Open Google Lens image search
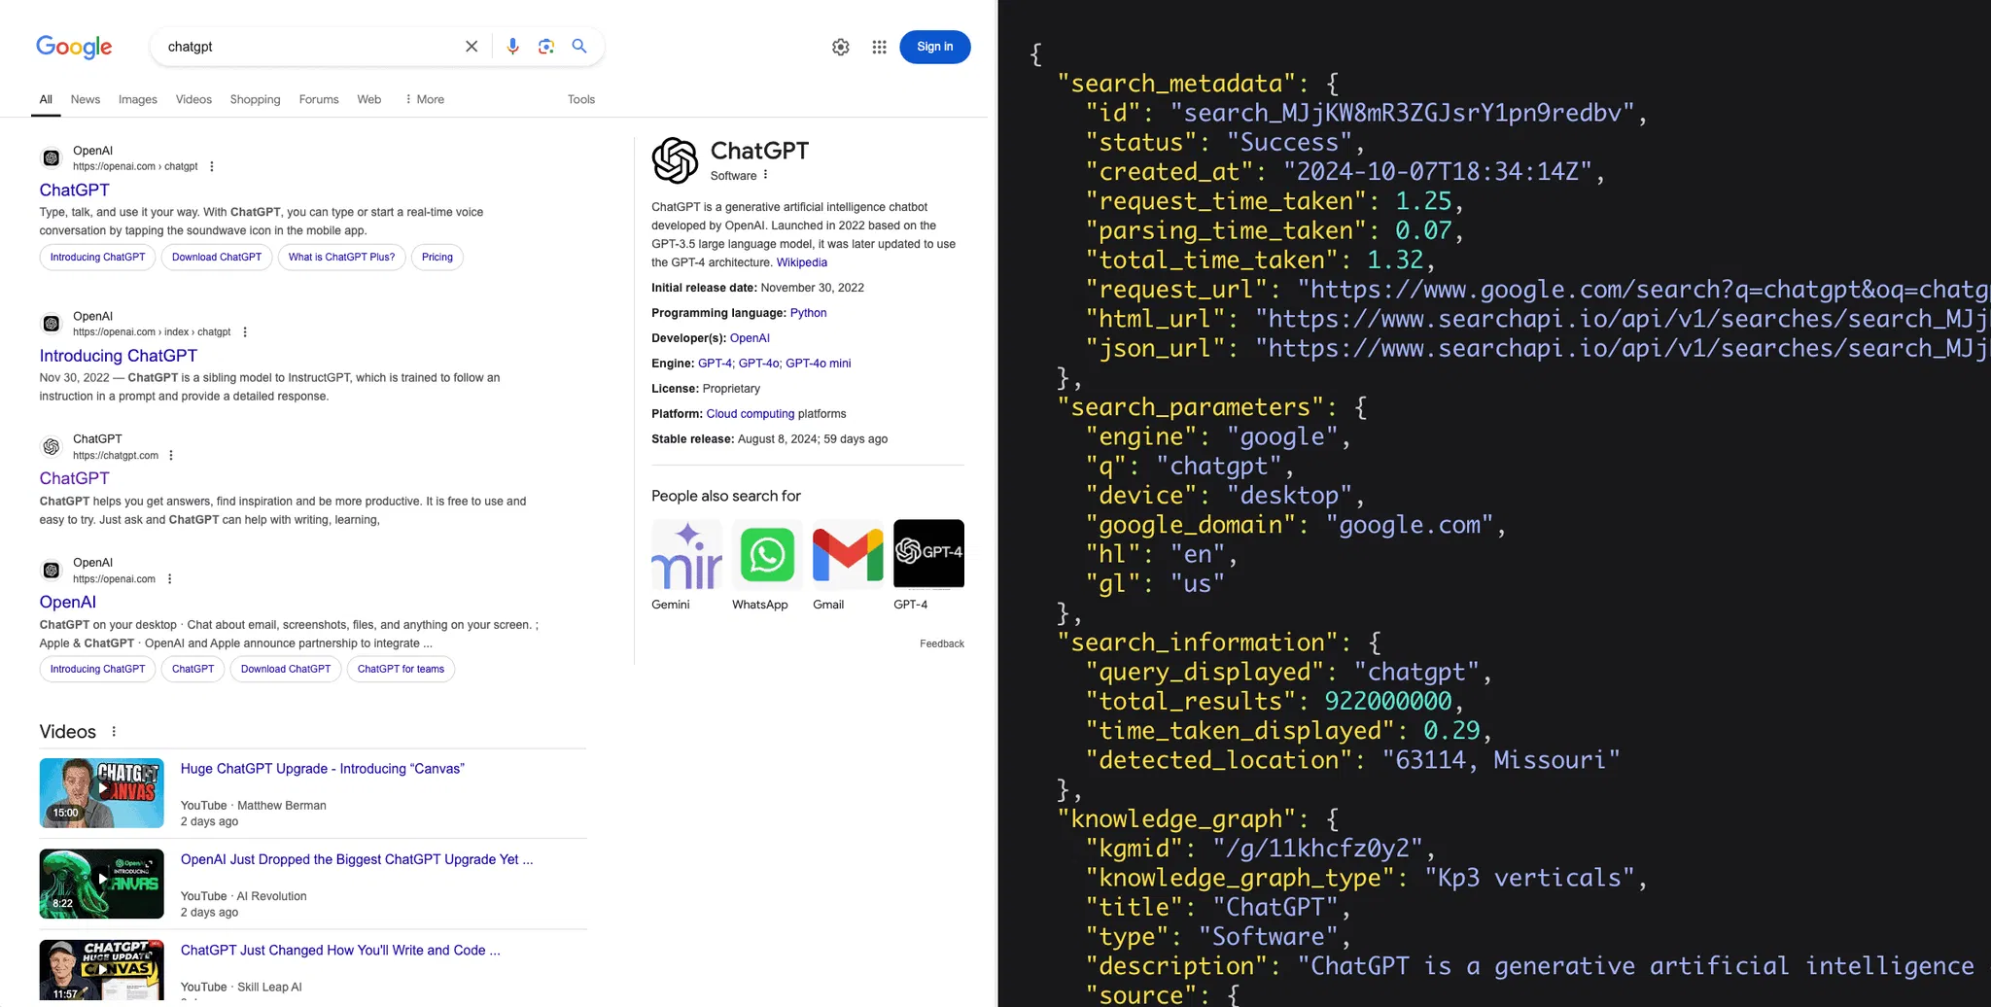This screenshot has height=1007, width=1991. [x=546, y=47]
